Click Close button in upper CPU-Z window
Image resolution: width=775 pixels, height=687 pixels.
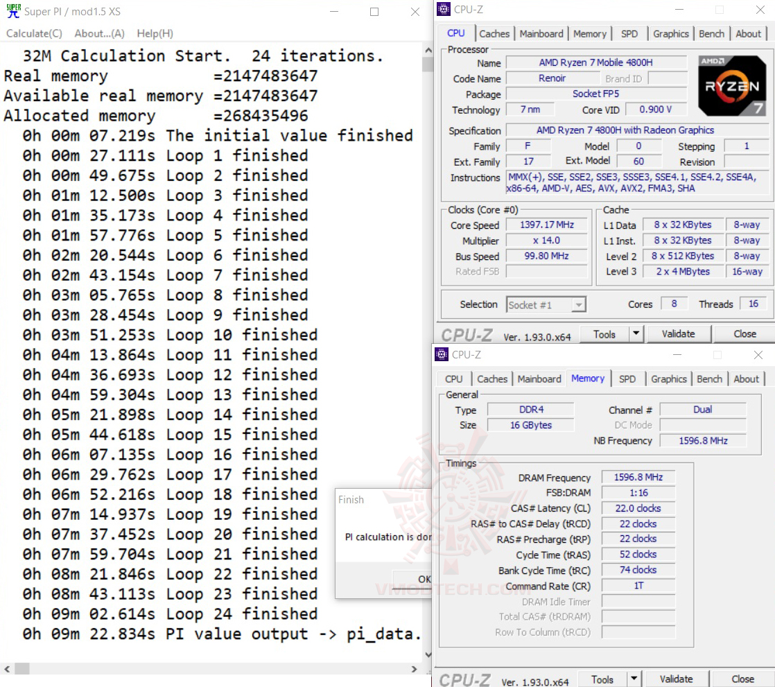click(744, 334)
